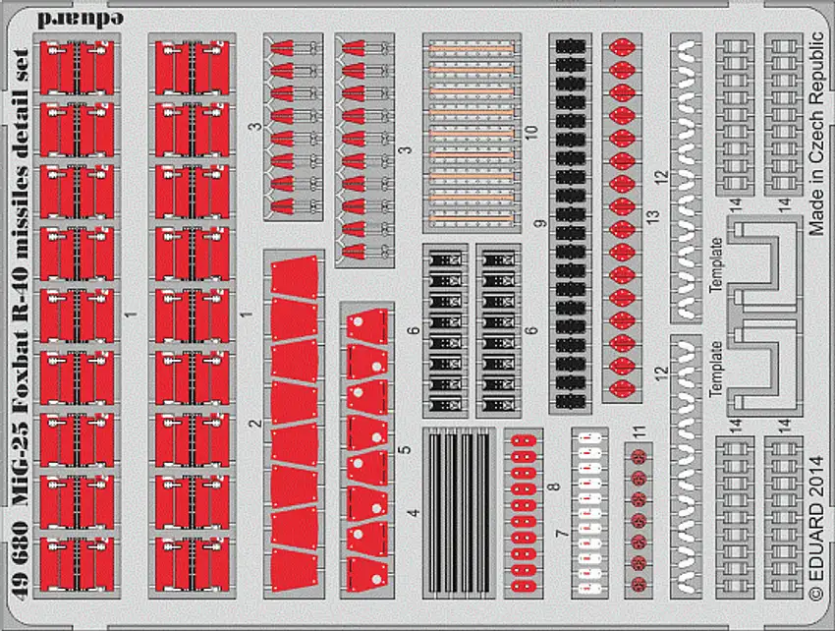Select the long black part 9 strip
The image size is (835, 631).
point(571,222)
